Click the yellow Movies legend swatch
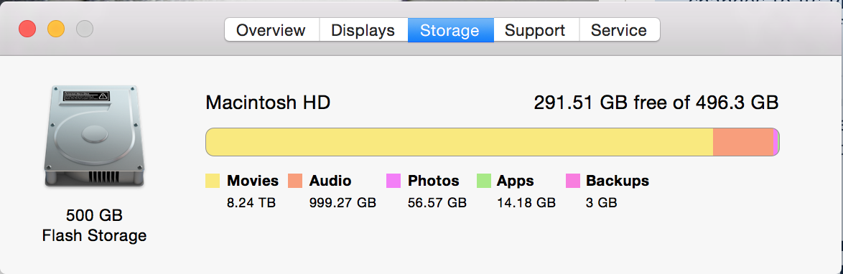 pyautogui.click(x=213, y=181)
